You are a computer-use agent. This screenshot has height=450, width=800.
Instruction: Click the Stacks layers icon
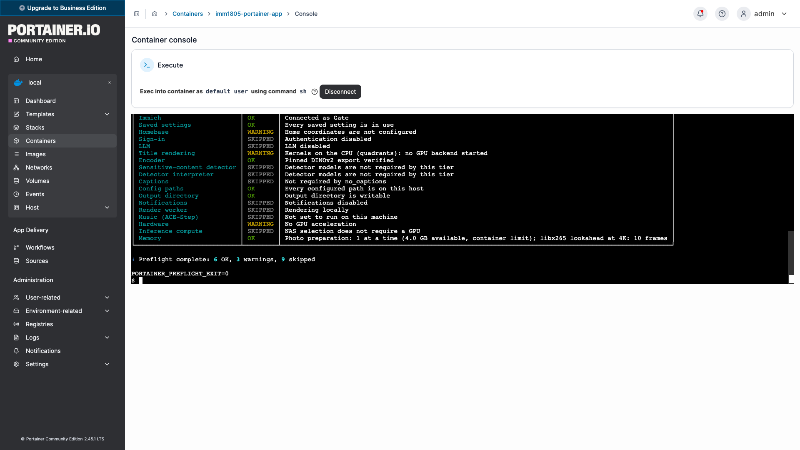point(16,127)
